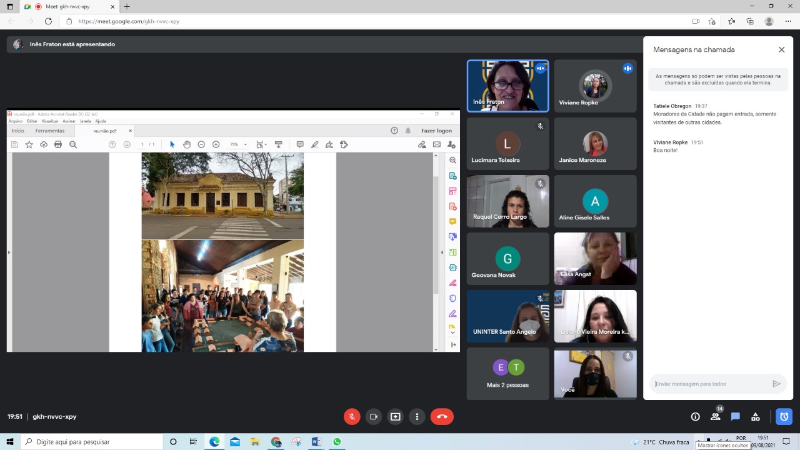Click the send message arrow icon

point(776,384)
